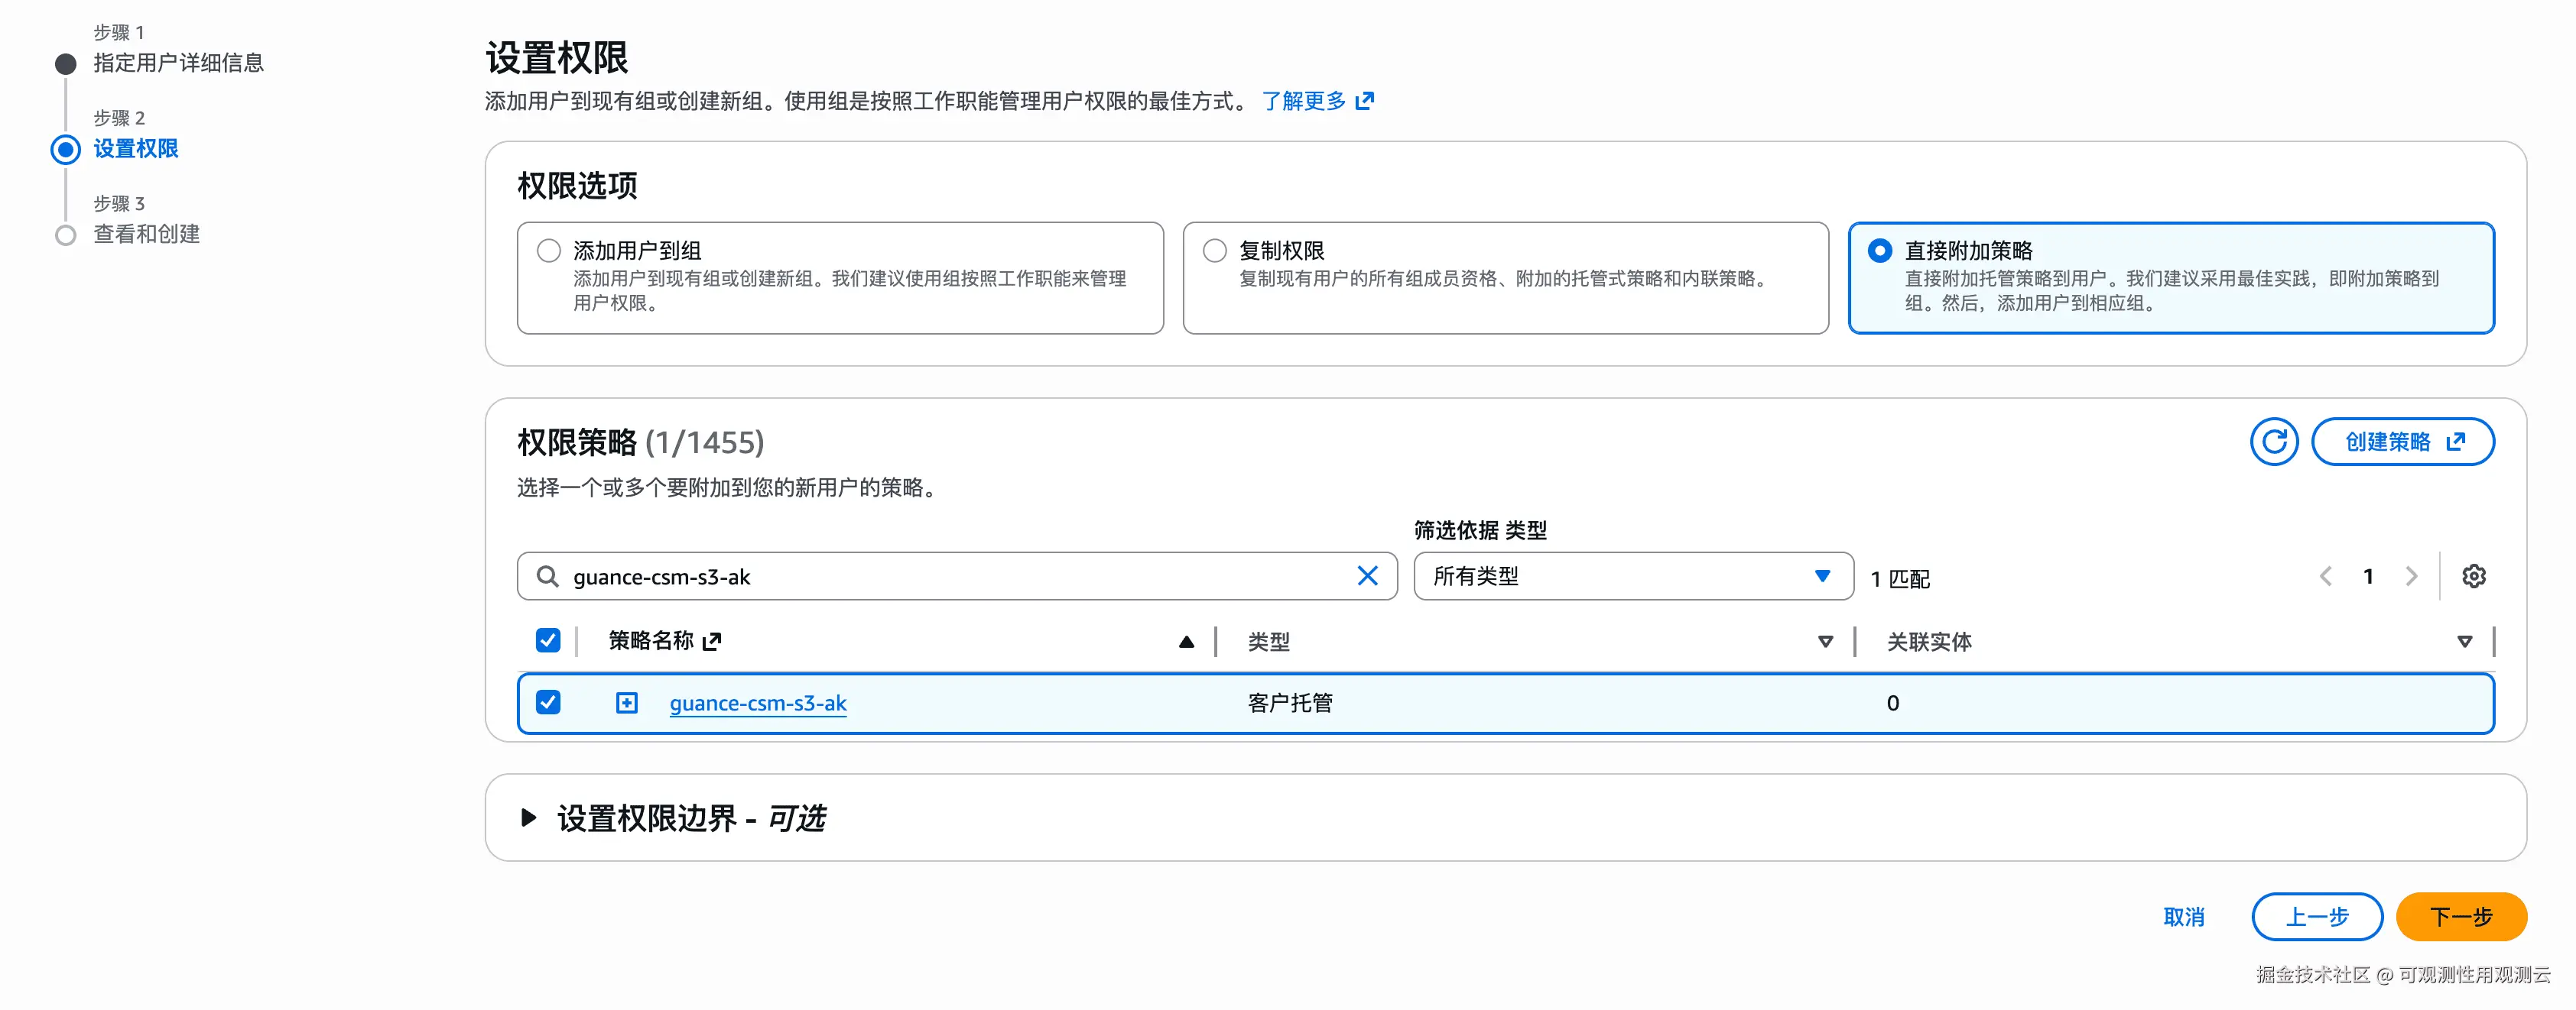
Task: Go to previous page arrow
Action: coord(2325,576)
